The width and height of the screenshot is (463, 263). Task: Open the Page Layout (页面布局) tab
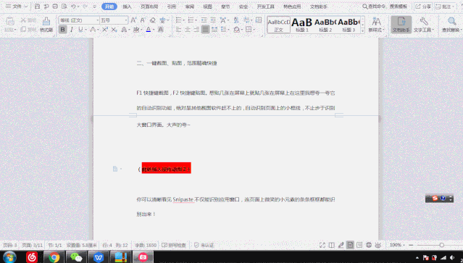point(149,7)
